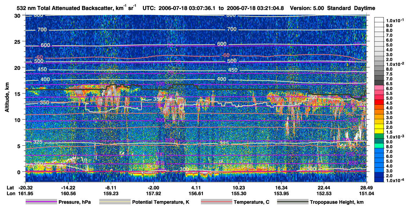Click altitude axis tick '20'
The image size is (407, 209).
(18, 67)
